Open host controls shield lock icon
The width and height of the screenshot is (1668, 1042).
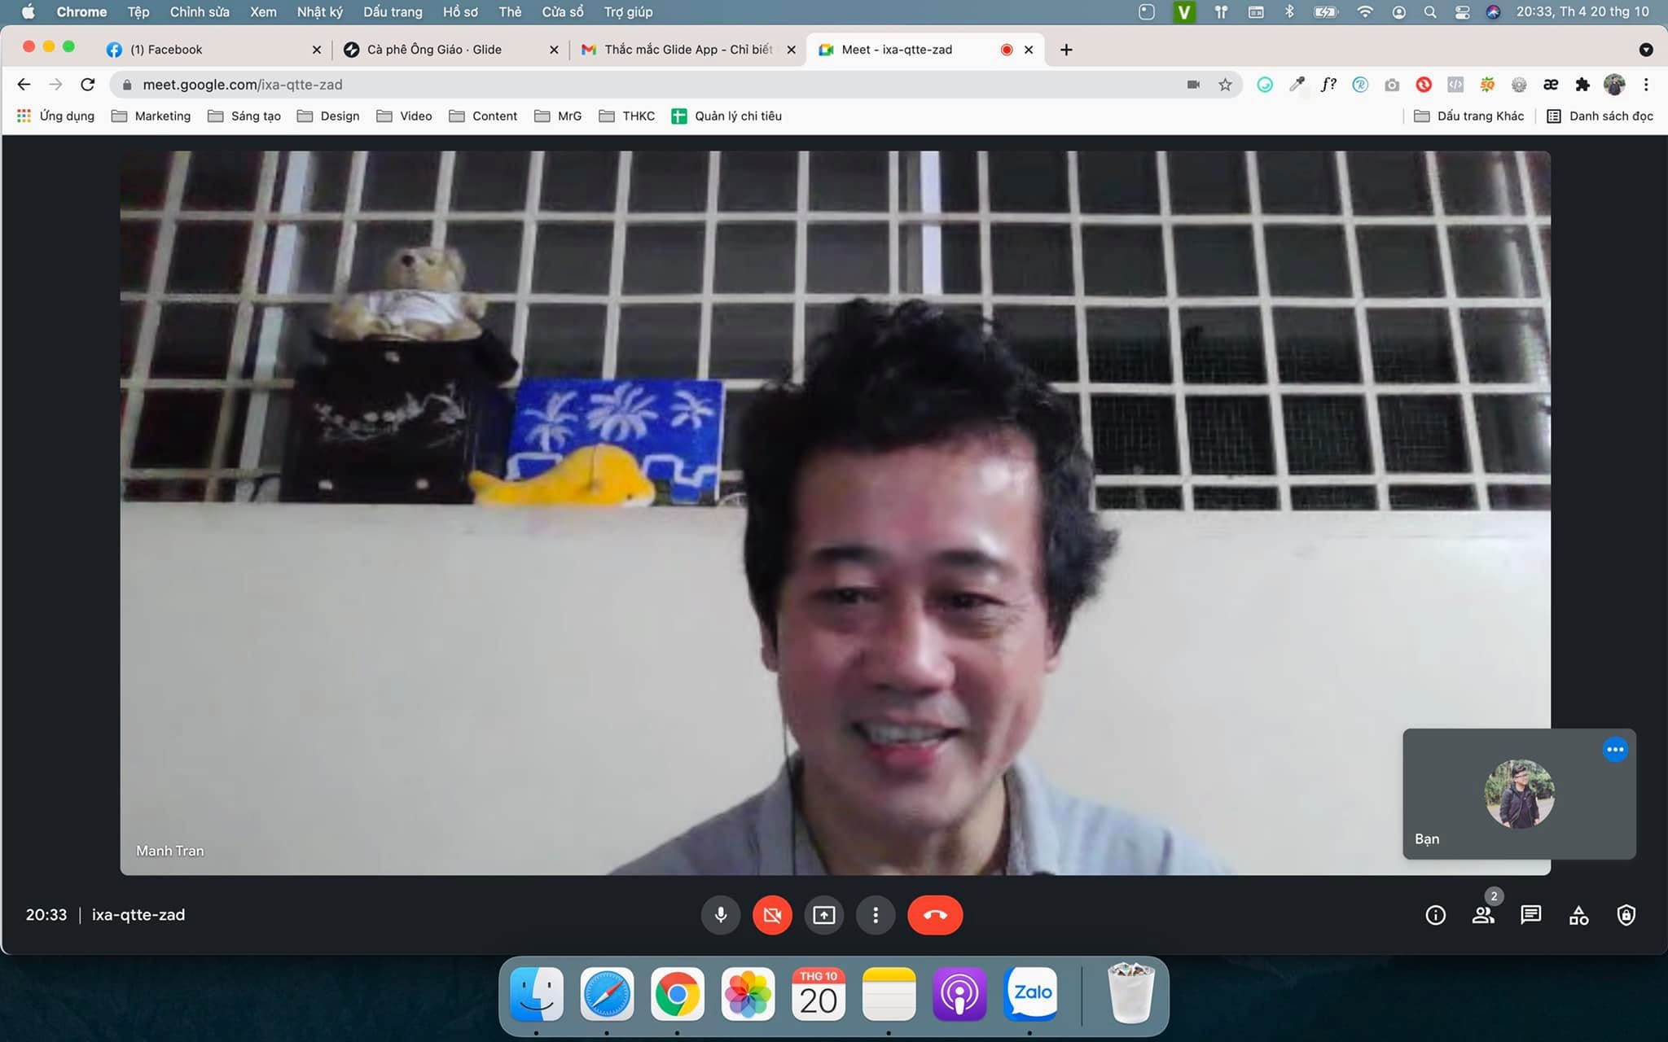(1626, 915)
